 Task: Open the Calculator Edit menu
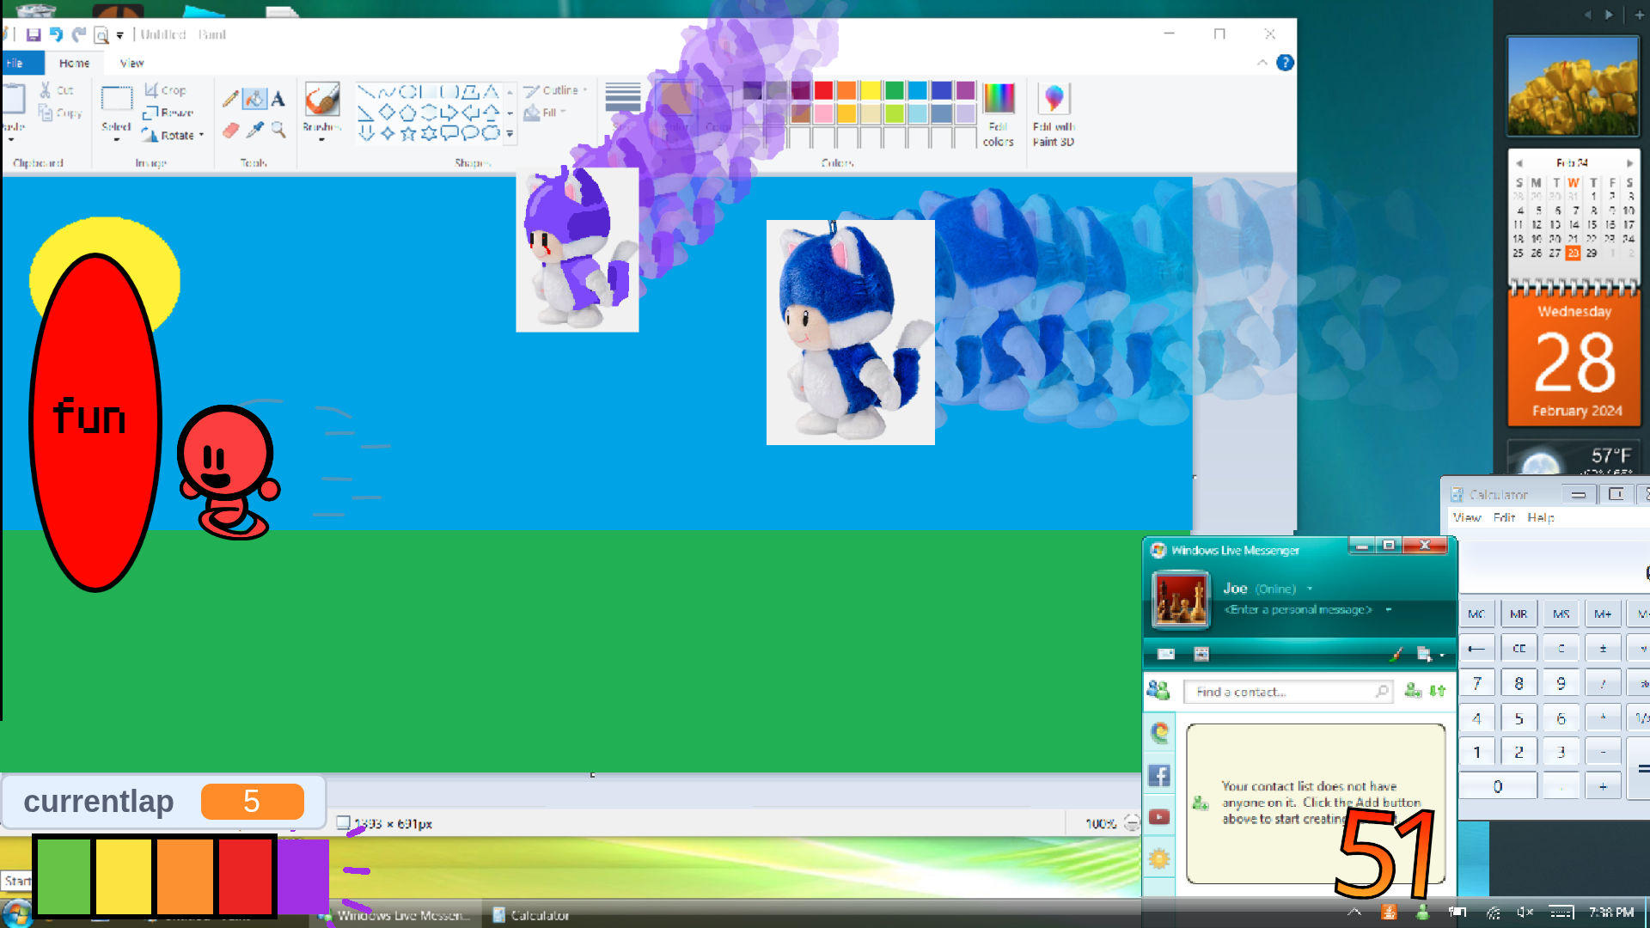[x=1504, y=517]
